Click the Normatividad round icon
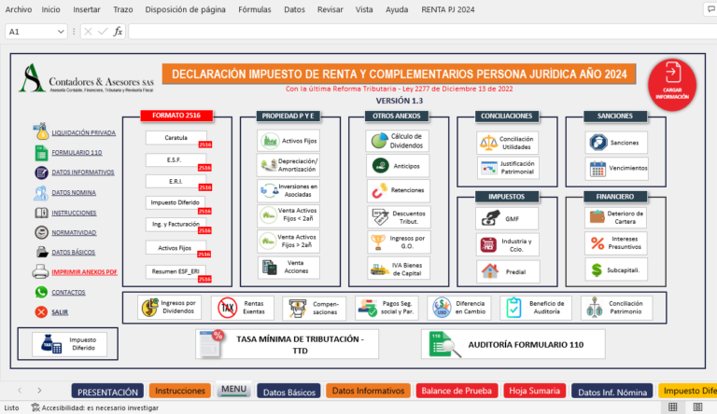 [x=41, y=232]
